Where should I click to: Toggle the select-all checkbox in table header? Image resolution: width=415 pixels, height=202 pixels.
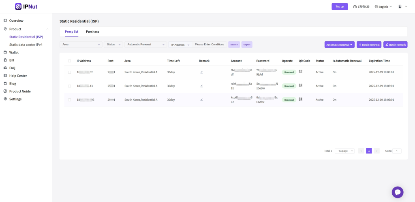(69, 61)
